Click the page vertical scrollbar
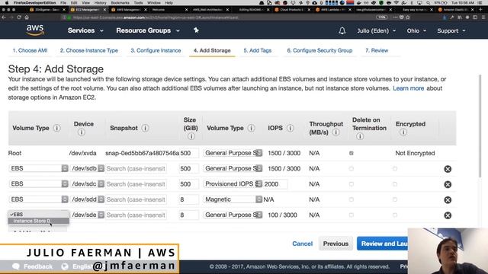This screenshot has width=488, height=274. tap(480, 126)
